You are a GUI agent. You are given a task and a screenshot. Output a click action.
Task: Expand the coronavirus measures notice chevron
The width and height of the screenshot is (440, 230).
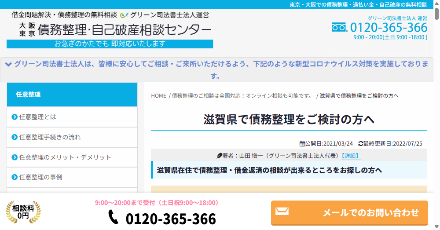[8, 64]
